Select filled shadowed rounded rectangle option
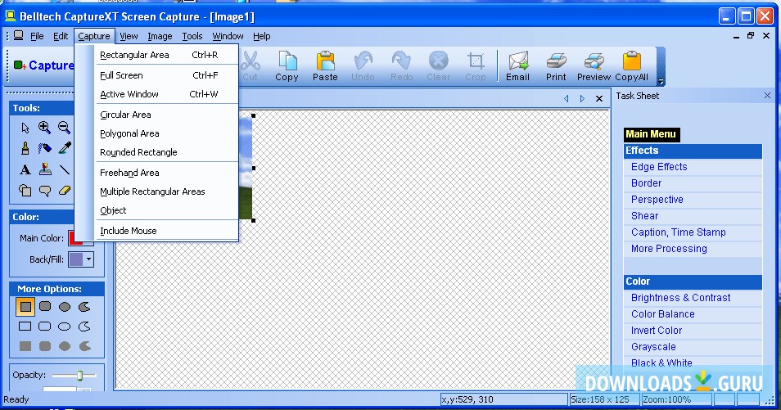 [x=45, y=306]
